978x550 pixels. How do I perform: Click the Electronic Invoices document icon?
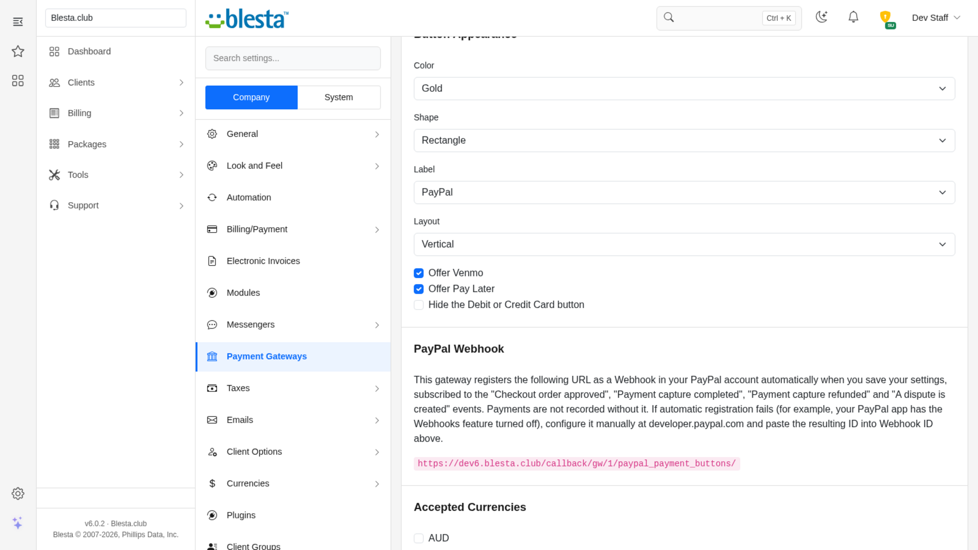212,261
